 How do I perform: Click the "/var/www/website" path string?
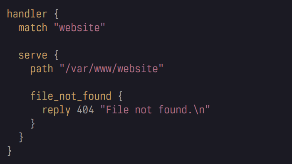[x=111, y=69]
